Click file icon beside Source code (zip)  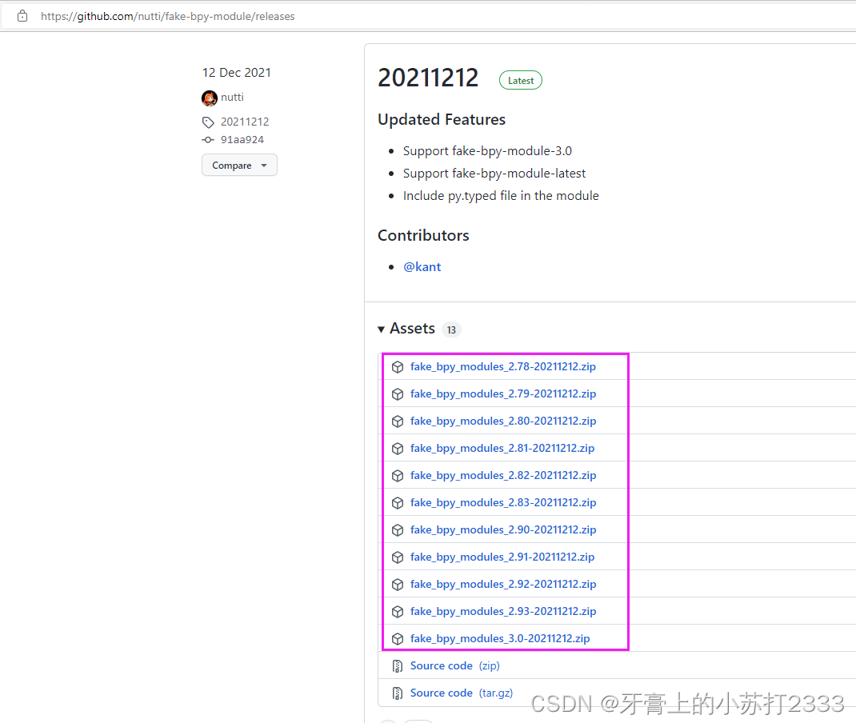(398, 666)
